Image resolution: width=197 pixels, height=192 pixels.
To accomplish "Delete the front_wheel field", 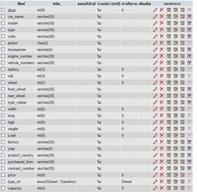I will click(162, 89).
